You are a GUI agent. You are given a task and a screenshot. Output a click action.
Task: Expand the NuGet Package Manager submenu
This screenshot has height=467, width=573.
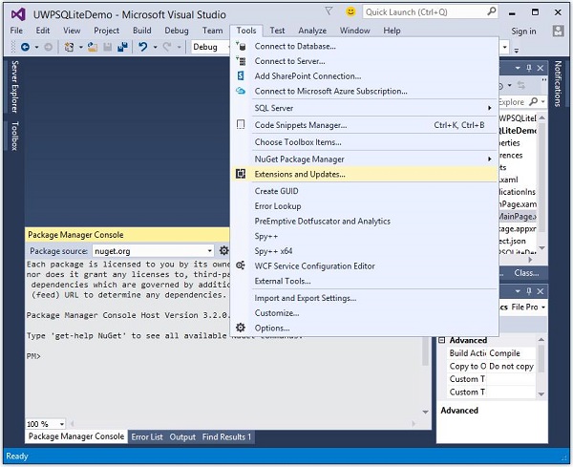(x=299, y=159)
